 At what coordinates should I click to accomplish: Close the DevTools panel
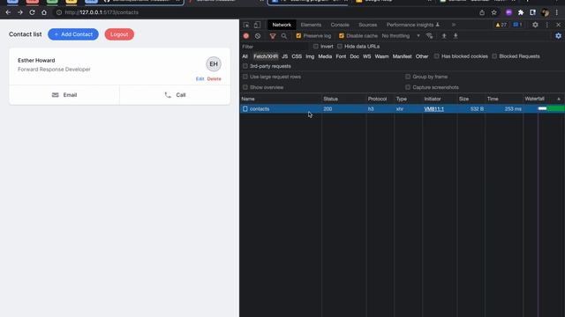tap(559, 25)
